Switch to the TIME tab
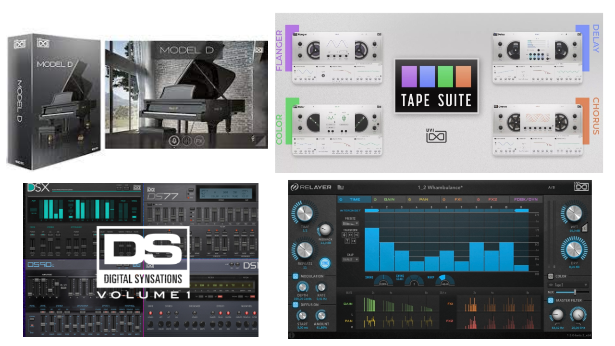Viewport: 615px width, 346px height. tap(355, 199)
